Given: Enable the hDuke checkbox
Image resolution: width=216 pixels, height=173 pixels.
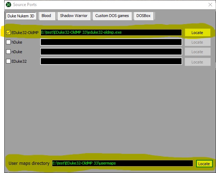Looking at the screenshot, I should [8, 42].
